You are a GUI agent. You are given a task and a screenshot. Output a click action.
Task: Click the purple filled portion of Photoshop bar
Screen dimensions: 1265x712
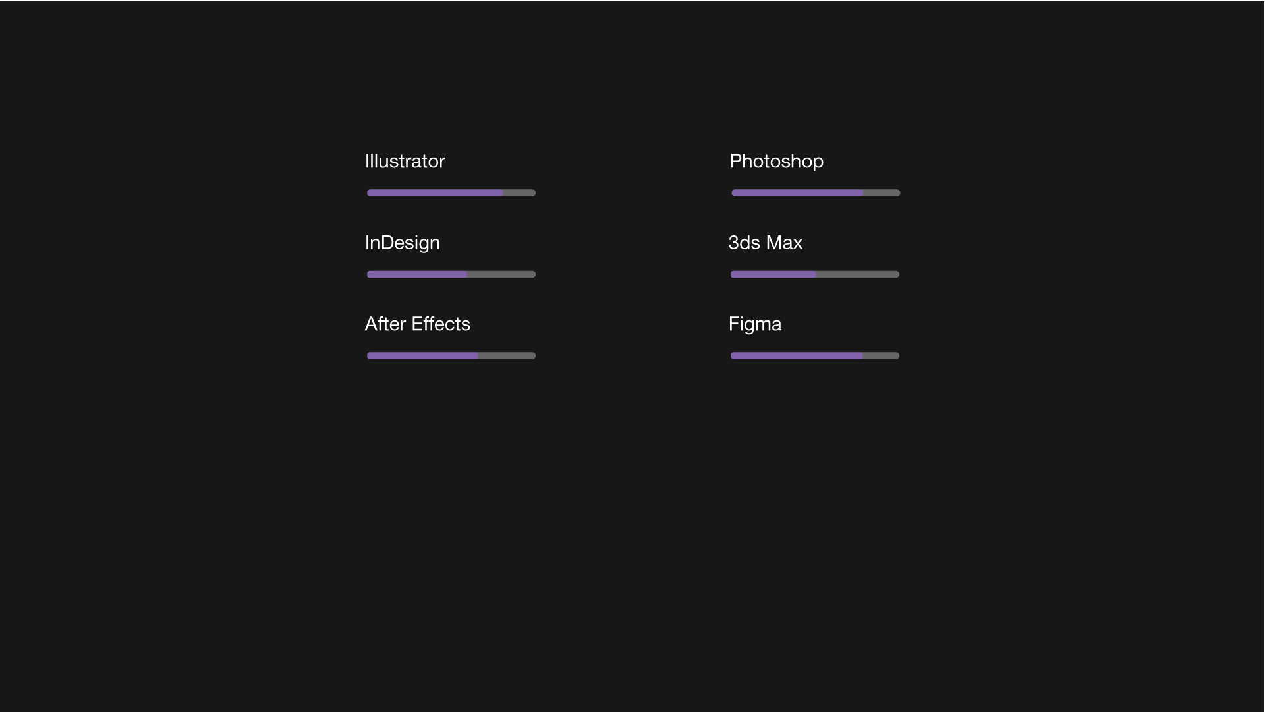pyautogui.click(x=797, y=193)
